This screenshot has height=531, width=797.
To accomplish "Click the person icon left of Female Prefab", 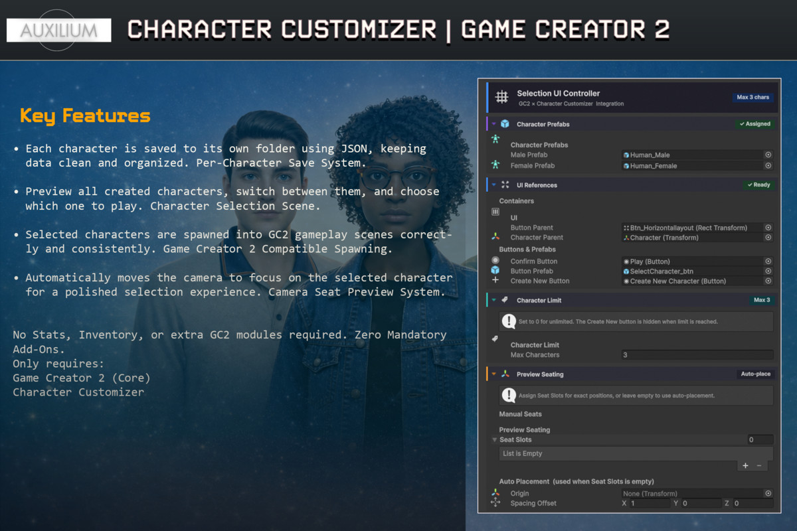I will click(495, 165).
